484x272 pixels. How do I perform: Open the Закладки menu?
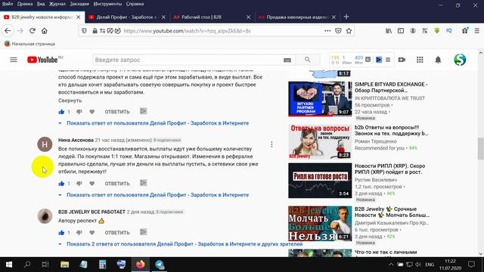[79, 4]
